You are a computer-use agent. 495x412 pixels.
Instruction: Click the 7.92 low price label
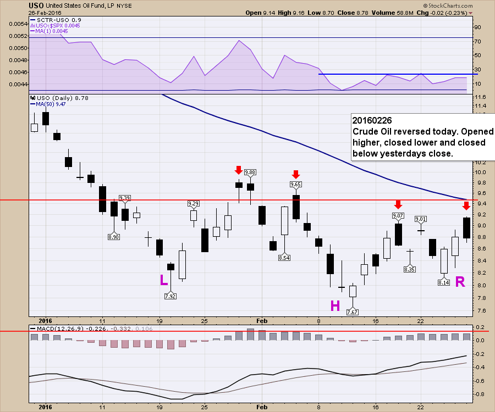tap(170, 296)
